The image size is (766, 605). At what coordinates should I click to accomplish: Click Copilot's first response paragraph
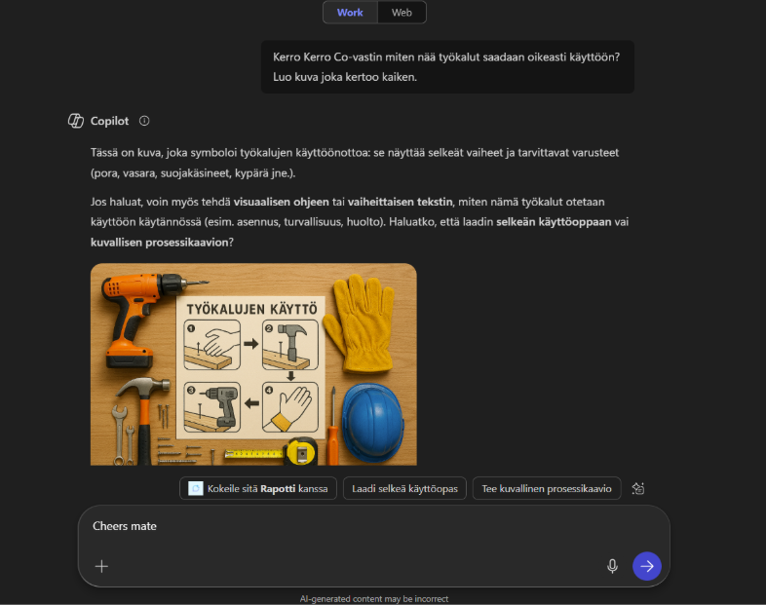click(355, 163)
